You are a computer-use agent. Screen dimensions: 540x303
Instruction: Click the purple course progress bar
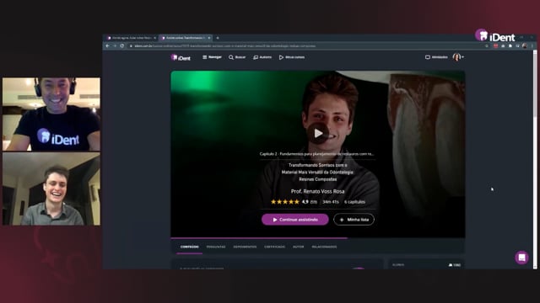[x=259, y=237]
